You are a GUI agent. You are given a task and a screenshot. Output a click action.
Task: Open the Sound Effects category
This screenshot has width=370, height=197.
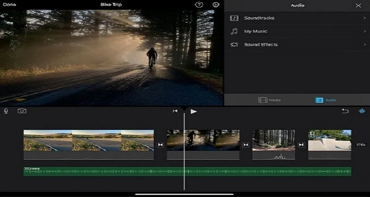point(297,44)
